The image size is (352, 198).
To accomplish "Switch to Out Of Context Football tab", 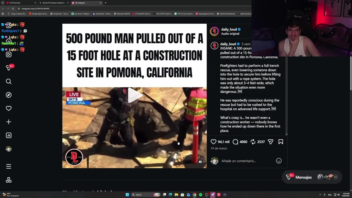I will click(x=54, y=3).
